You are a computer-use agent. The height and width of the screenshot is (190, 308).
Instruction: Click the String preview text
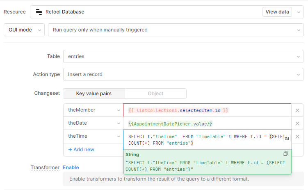tap(205, 166)
